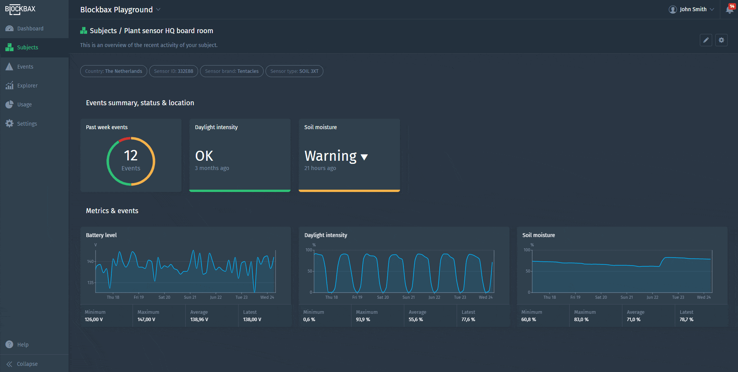Open the Blockbax Playground workspace dropdown
738x372 pixels.
tap(119, 9)
